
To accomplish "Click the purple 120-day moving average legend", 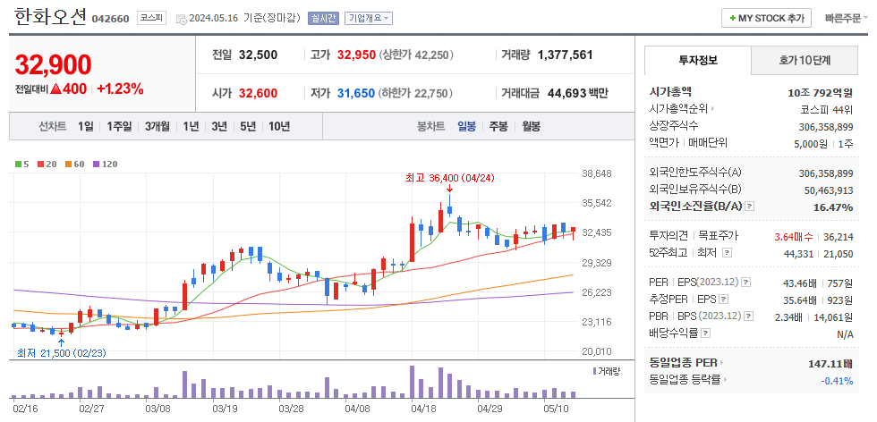I will click(105, 165).
